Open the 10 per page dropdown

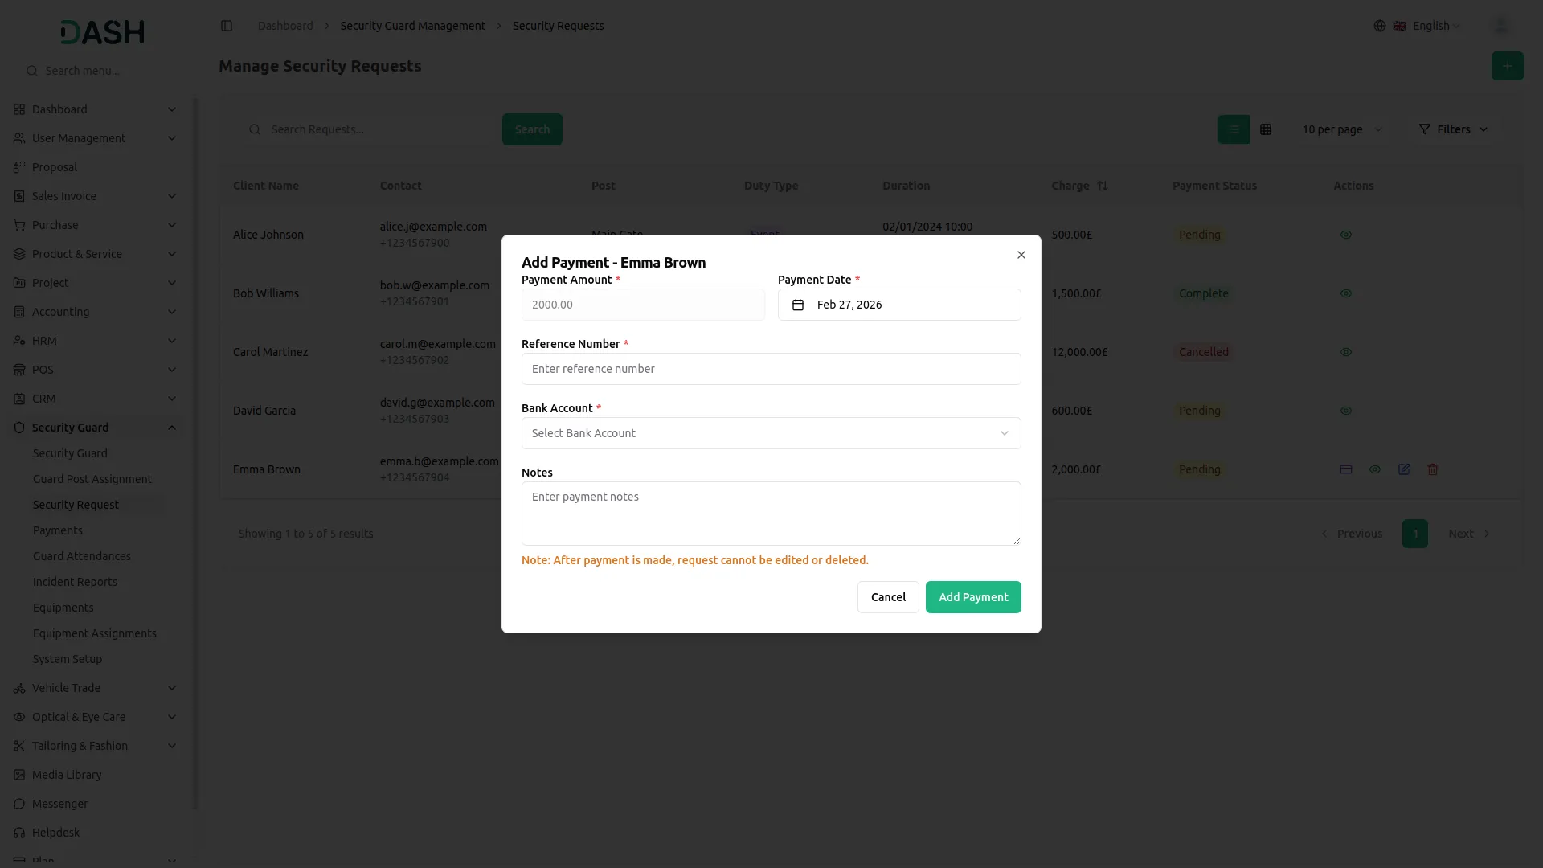point(1341,129)
